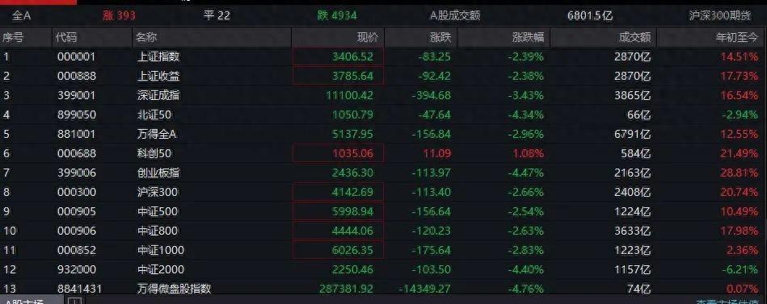
Task: Select the 科创50 row
Action: (383, 153)
